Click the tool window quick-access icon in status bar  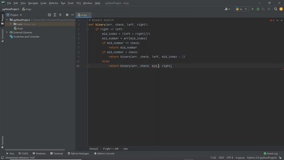click(x=2, y=158)
